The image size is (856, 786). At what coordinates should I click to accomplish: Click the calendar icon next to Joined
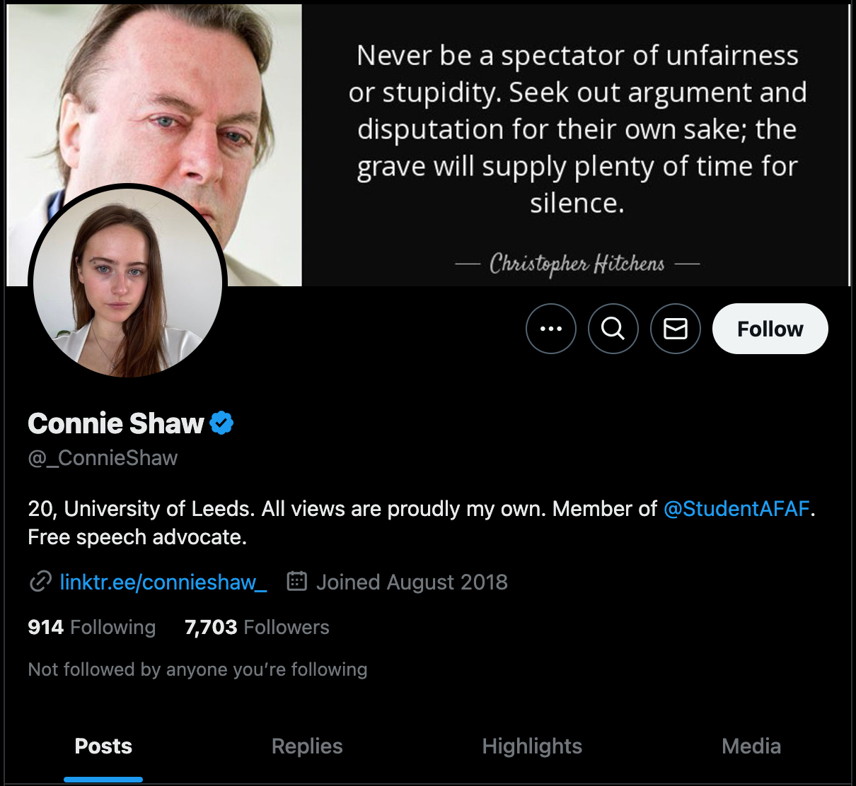(296, 582)
